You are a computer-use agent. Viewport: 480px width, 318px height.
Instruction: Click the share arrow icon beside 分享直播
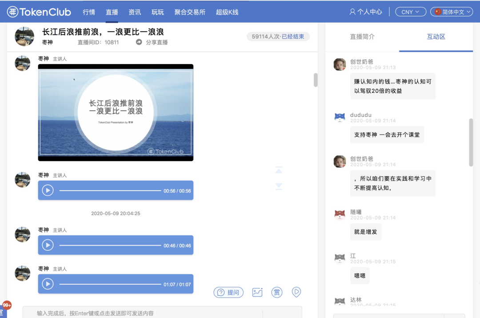139,42
